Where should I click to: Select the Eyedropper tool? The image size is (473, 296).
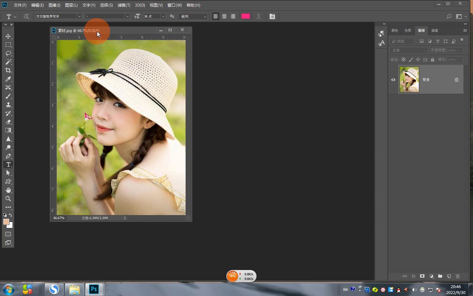[8, 79]
